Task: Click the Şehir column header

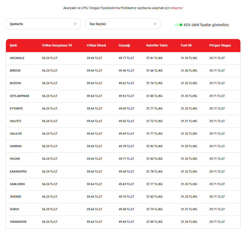Action: tap(13, 45)
